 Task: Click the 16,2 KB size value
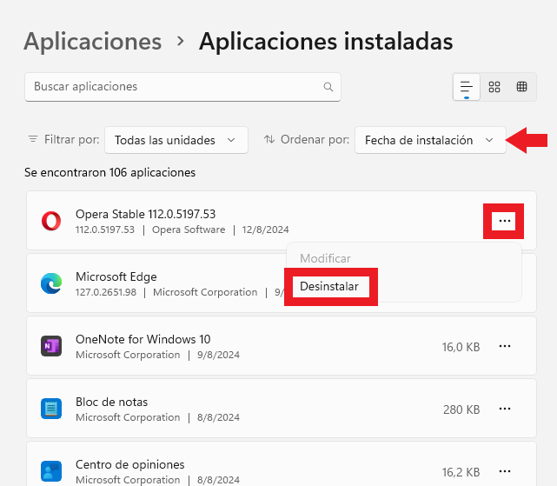click(461, 472)
